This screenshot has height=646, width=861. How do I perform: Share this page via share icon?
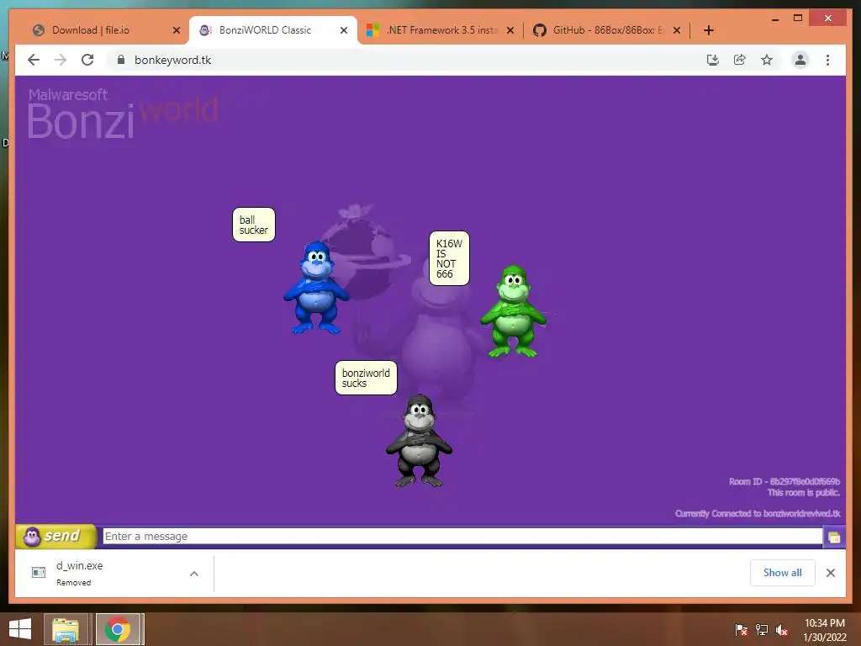(740, 60)
